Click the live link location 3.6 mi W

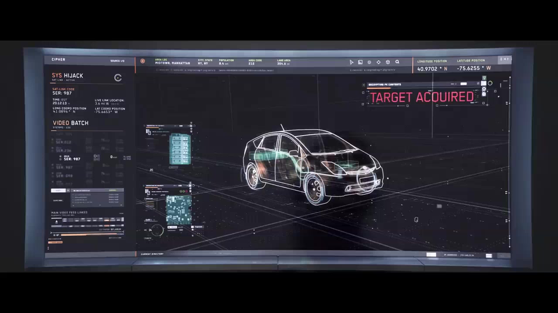pos(102,103)
